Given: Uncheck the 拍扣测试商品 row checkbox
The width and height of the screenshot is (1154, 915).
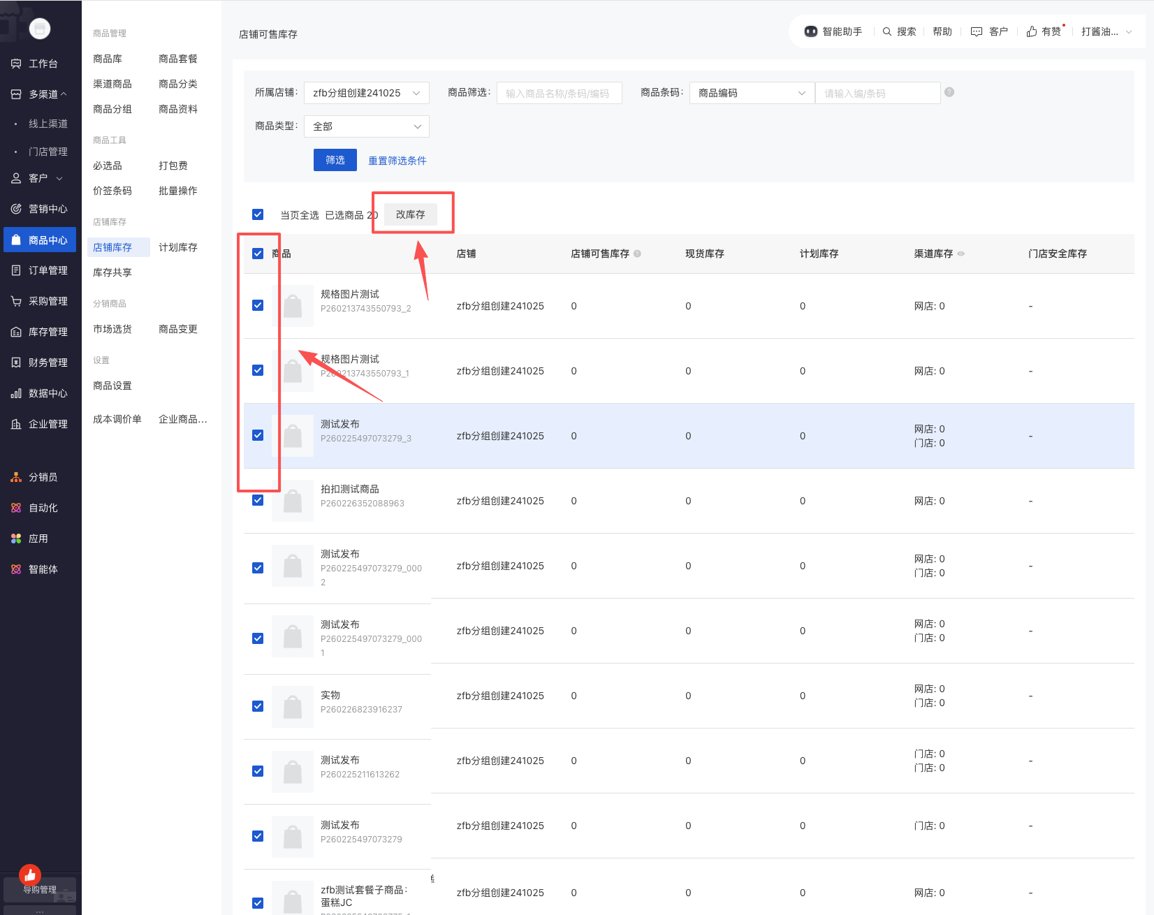Looking at the screenshot, I should click(x=258, y=500).
